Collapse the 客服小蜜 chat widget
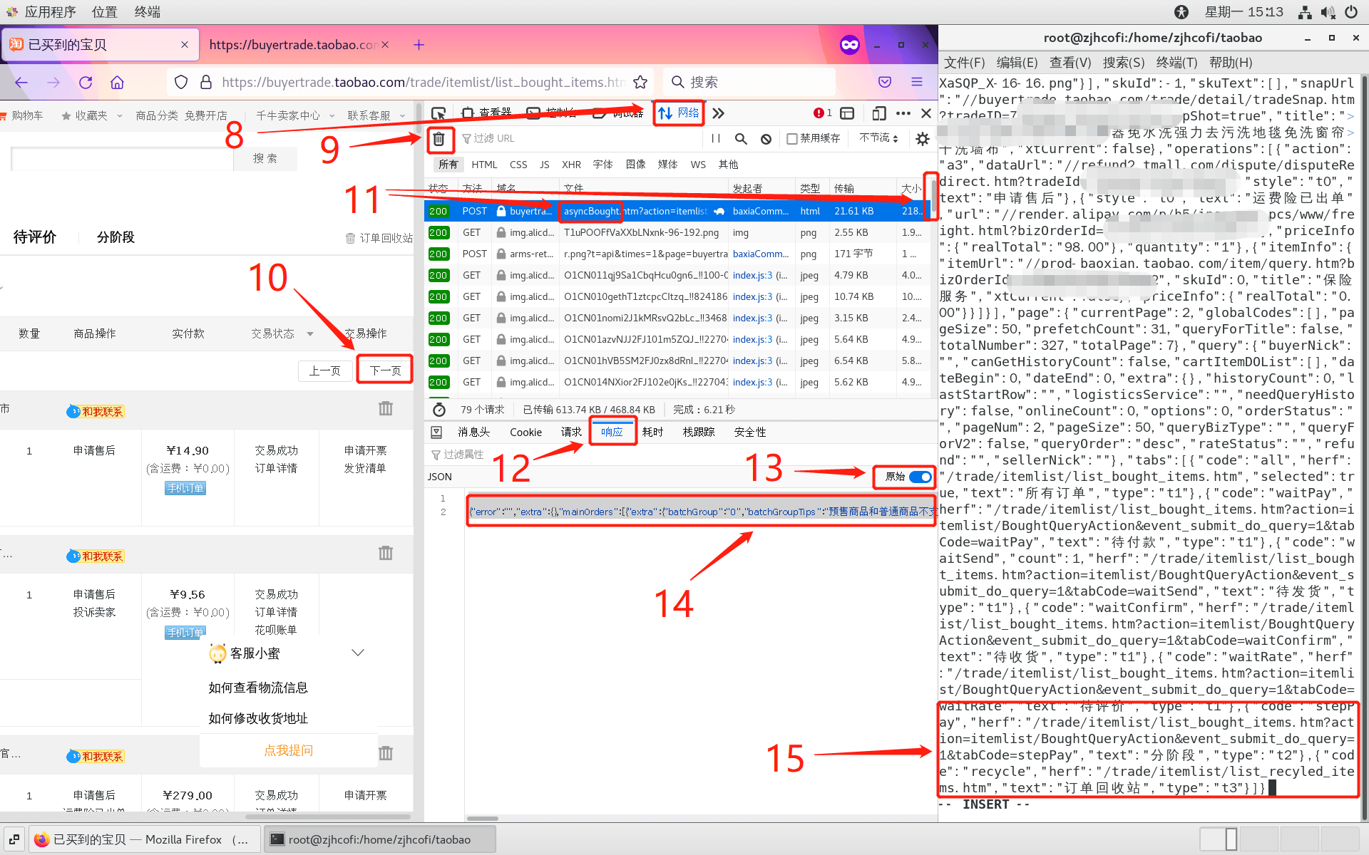The image size is (1369, 855). pos(358,653)
